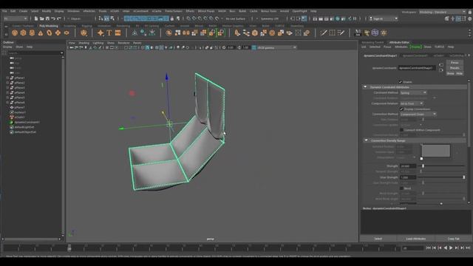Click the open scene folder icon
Image resolution: width=473 pixels, height=266 pixels.
tap(41, 18)
